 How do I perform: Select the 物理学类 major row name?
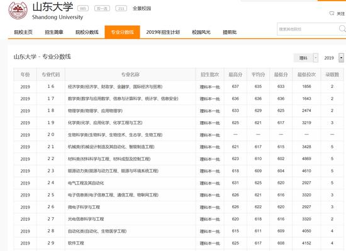(95, 110)
